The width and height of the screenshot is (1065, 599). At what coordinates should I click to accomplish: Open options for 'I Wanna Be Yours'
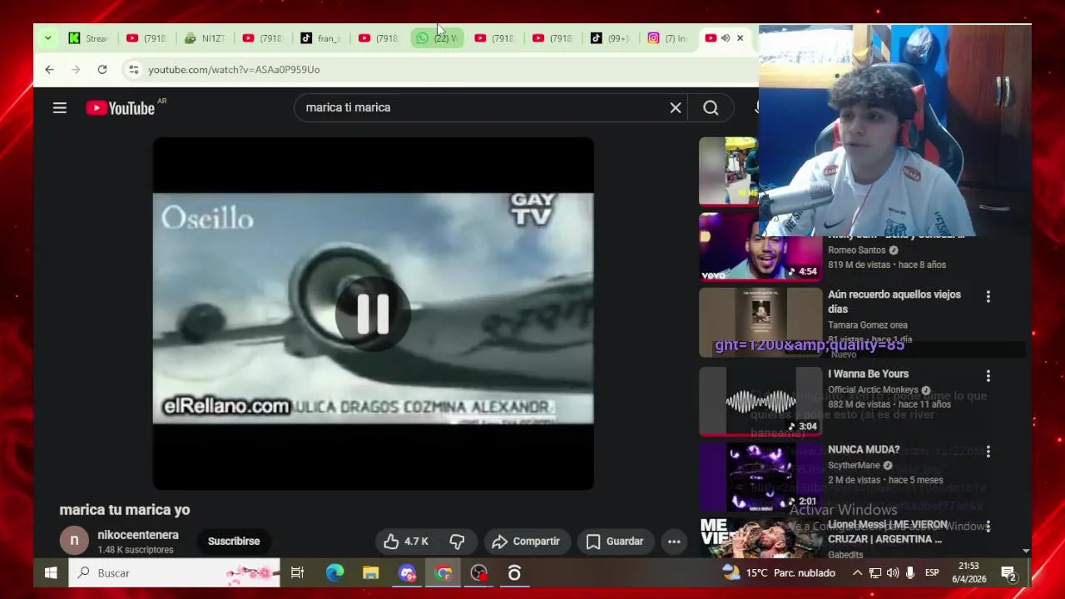(988, 376)
